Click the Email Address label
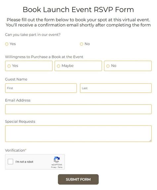The image size is (157, 190). [x=18, y=100]
